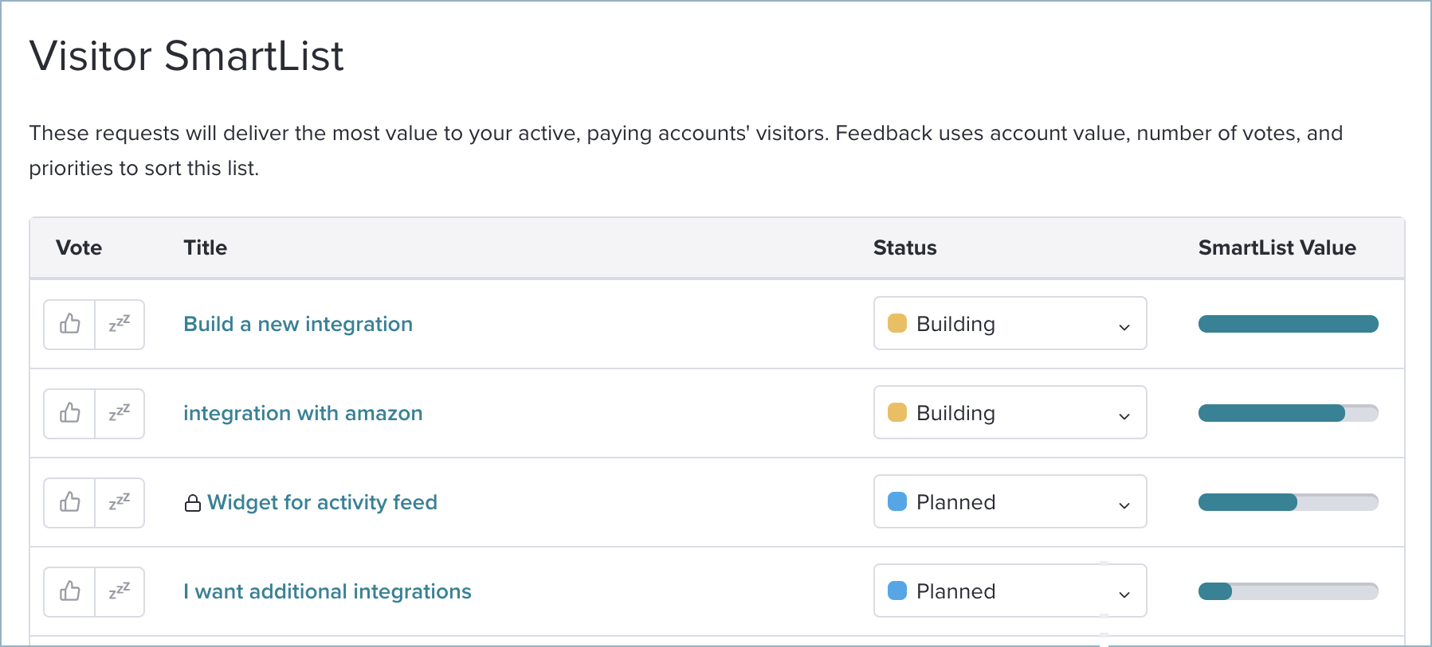Open status dropdown for 'integration with amazon'
1432x647 pixels.
[x=1010, y=412]
